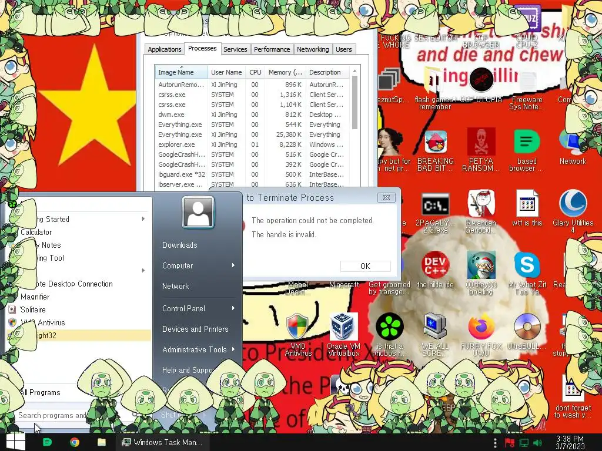Switch to the Performance tab in Task Manager
Viewport: 602px width, 451px height.
click(x=272, y=49)
